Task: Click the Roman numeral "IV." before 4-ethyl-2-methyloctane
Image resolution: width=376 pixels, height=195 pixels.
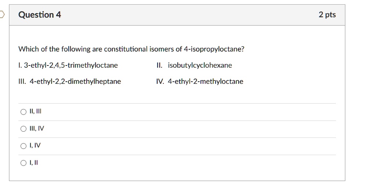Action: click(160, 82)
